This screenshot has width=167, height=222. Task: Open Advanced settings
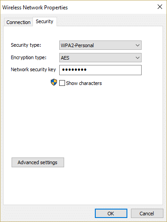tap(38, 162)
